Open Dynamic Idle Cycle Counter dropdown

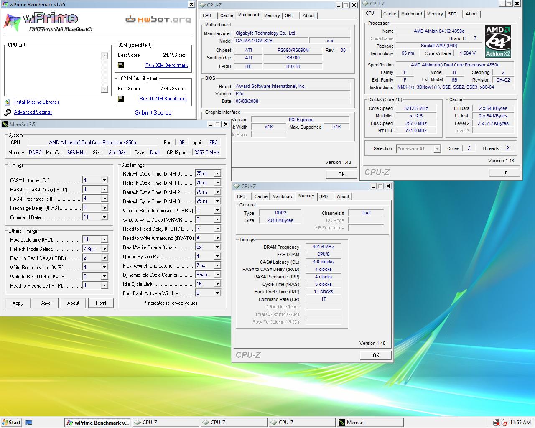tap(217, 275)
